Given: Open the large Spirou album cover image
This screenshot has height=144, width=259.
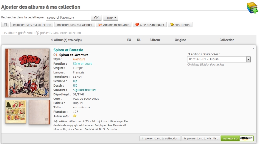Looking at the screenshot, I should coord(28,73).
